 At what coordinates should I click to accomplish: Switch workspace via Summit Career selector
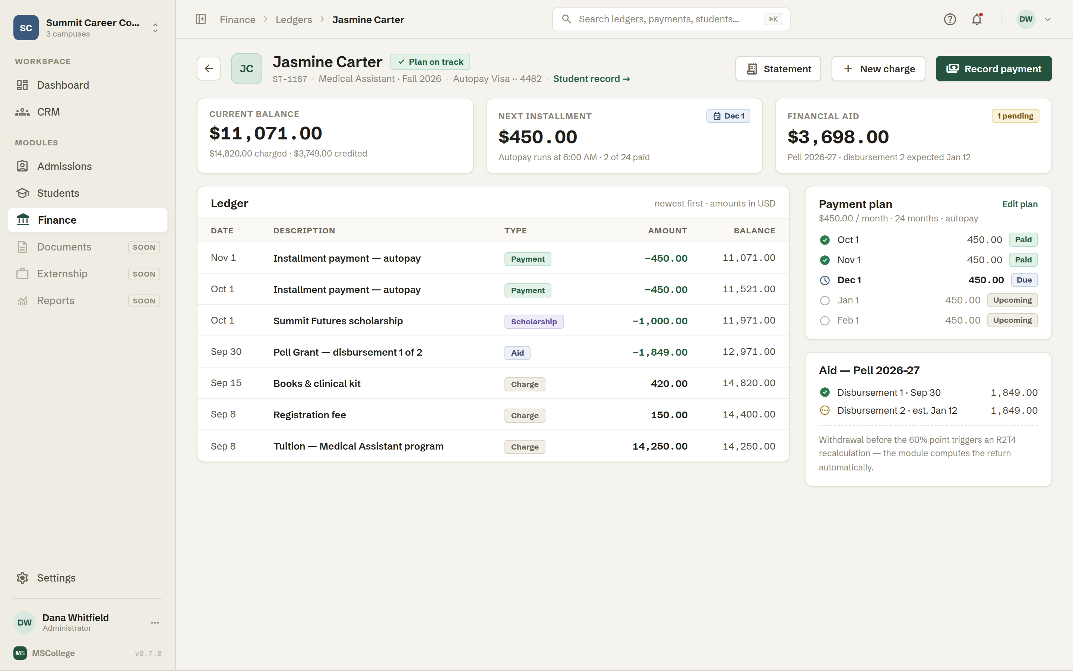pyautogui.click(x=87, y=28)
